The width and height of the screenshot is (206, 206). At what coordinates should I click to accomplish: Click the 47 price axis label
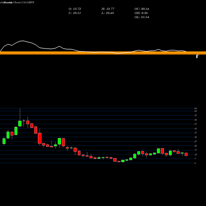coord(196,124)
